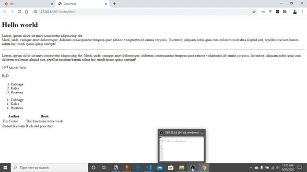Image resolution: width=307 pixels, height=172 pixels.
Task: Open the Chrome profile avatar
Action: 295,11
